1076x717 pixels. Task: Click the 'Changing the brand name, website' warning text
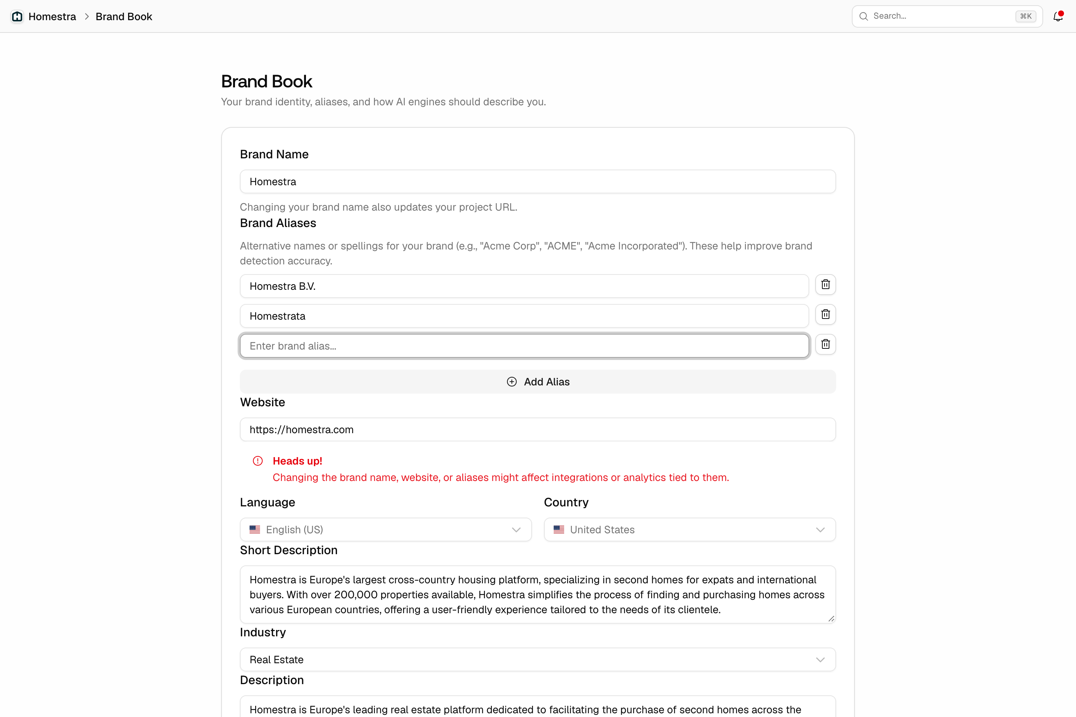[501, 477]
